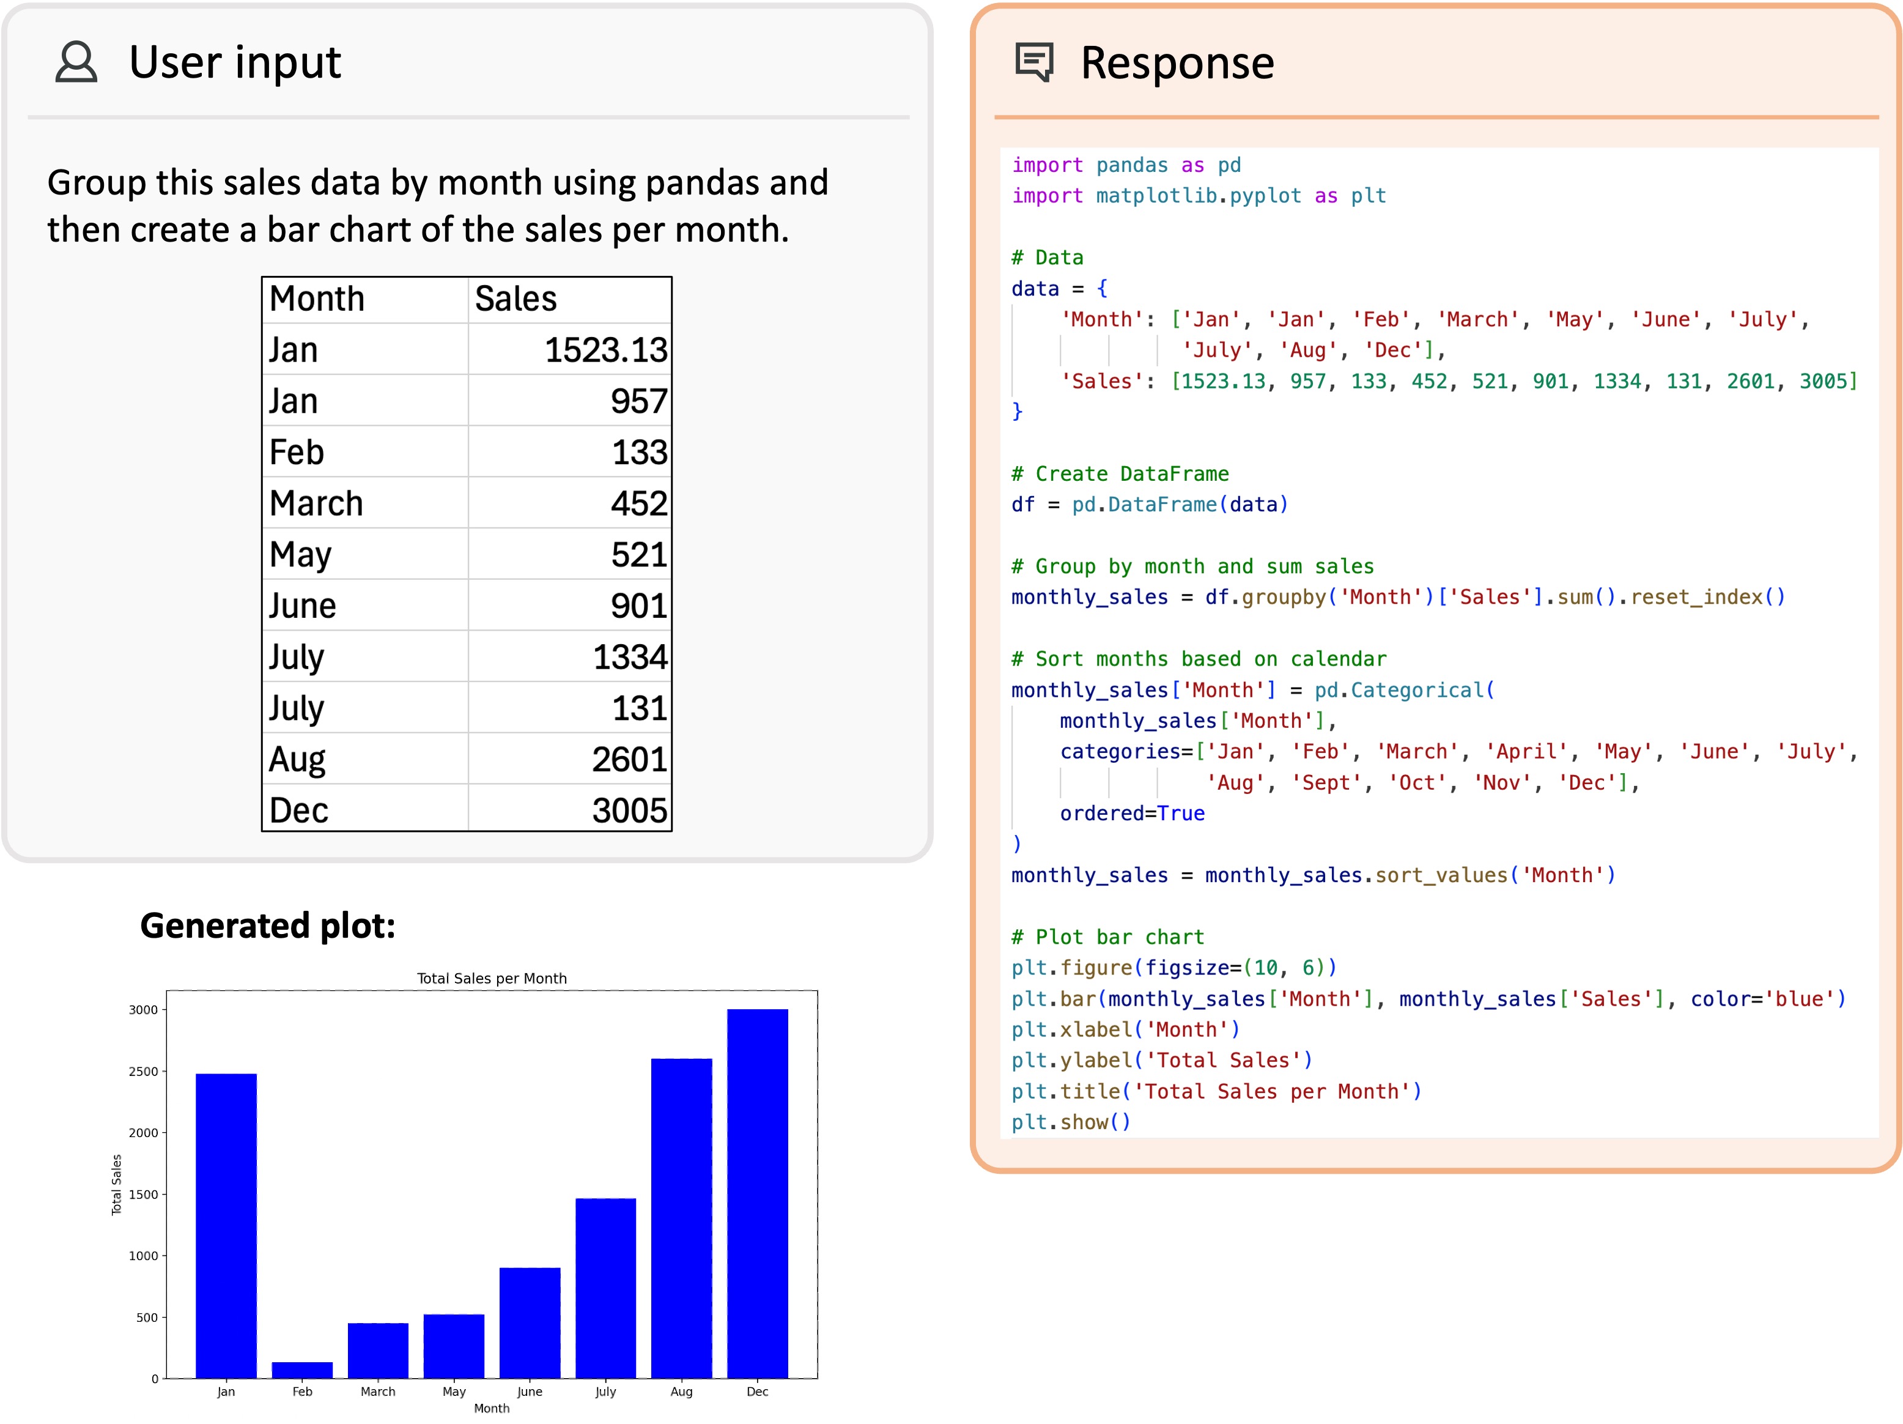Click the user profile icon

coord(76,62)
